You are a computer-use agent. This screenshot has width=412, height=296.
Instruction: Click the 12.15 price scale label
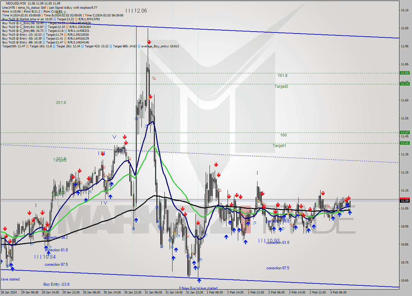(405, 10)
